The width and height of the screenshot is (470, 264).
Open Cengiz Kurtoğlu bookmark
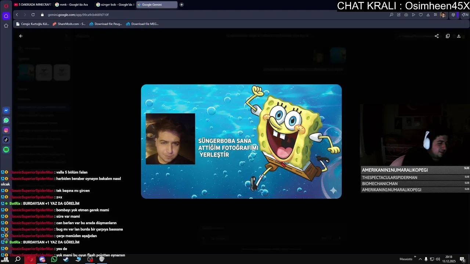[32, 24]
